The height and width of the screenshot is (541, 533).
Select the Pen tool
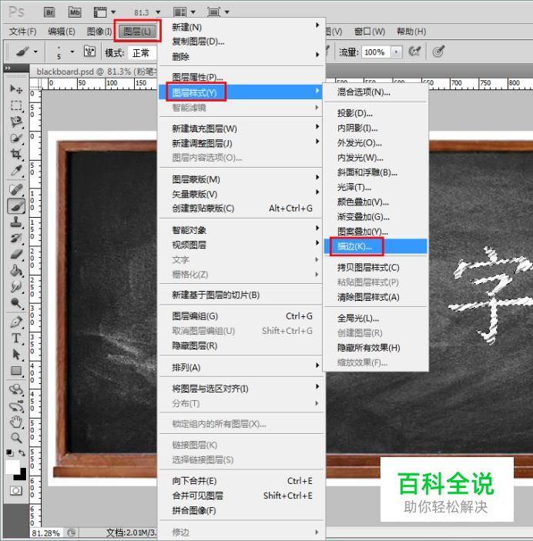(x=16, y=322)
